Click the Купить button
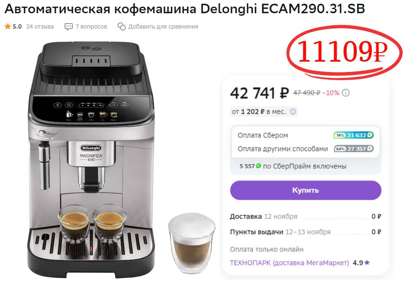416x290 pixels. click(x=305, y=190)
